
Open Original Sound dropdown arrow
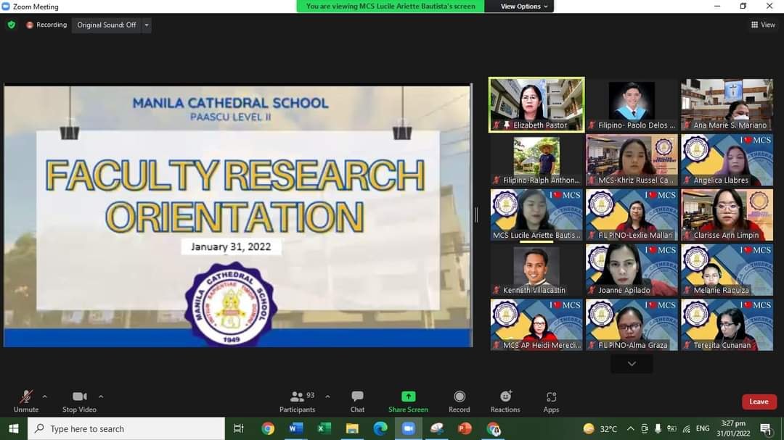(x=147, y=25)
